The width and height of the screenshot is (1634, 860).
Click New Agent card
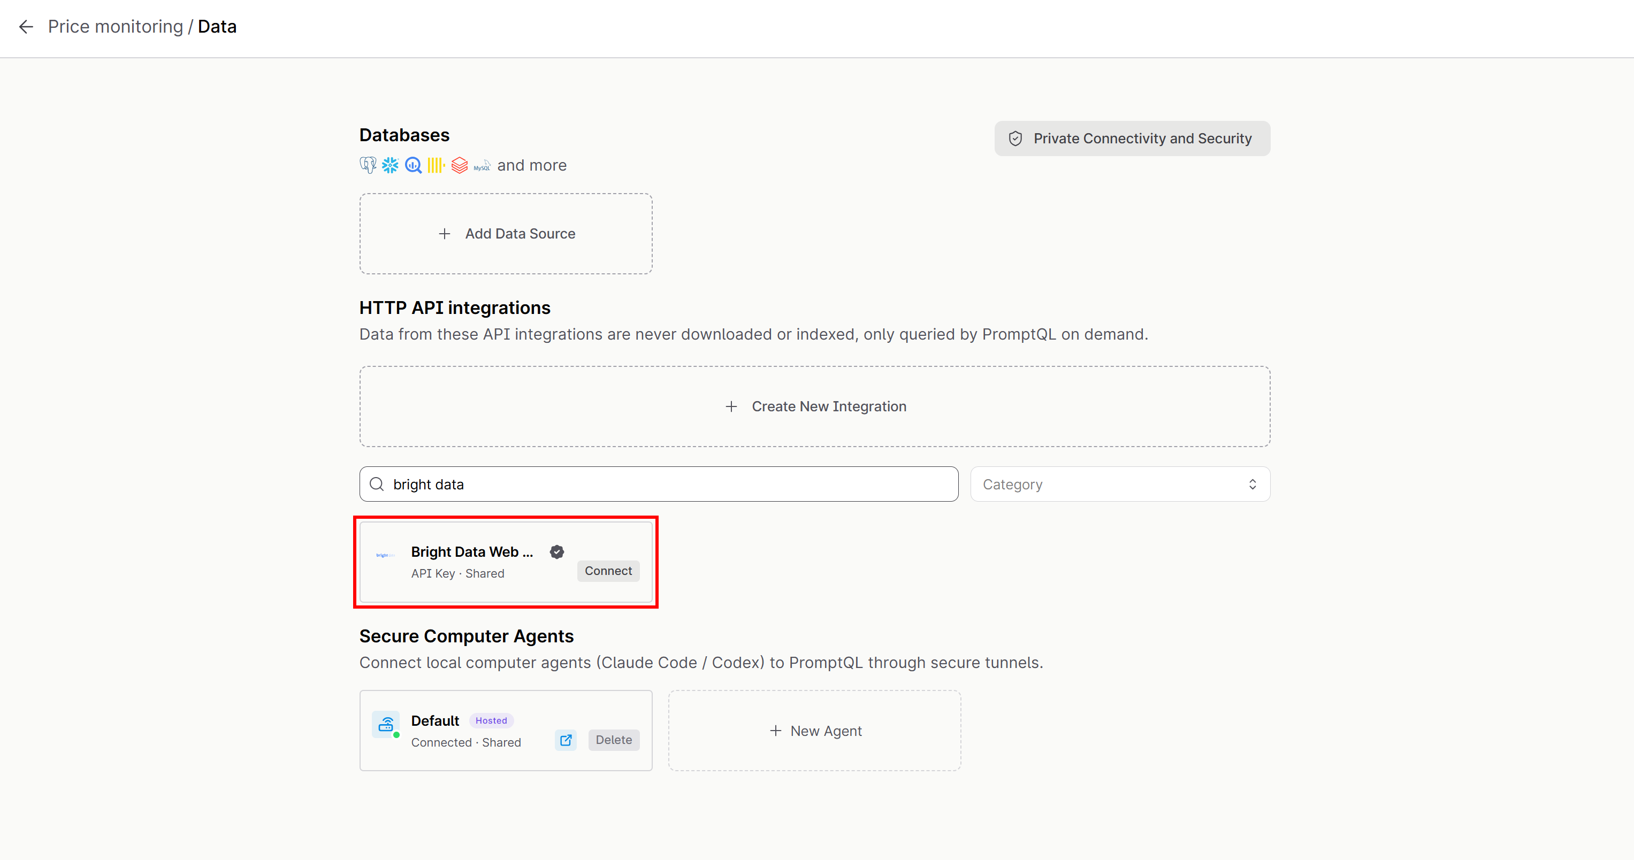click(814, 731)
